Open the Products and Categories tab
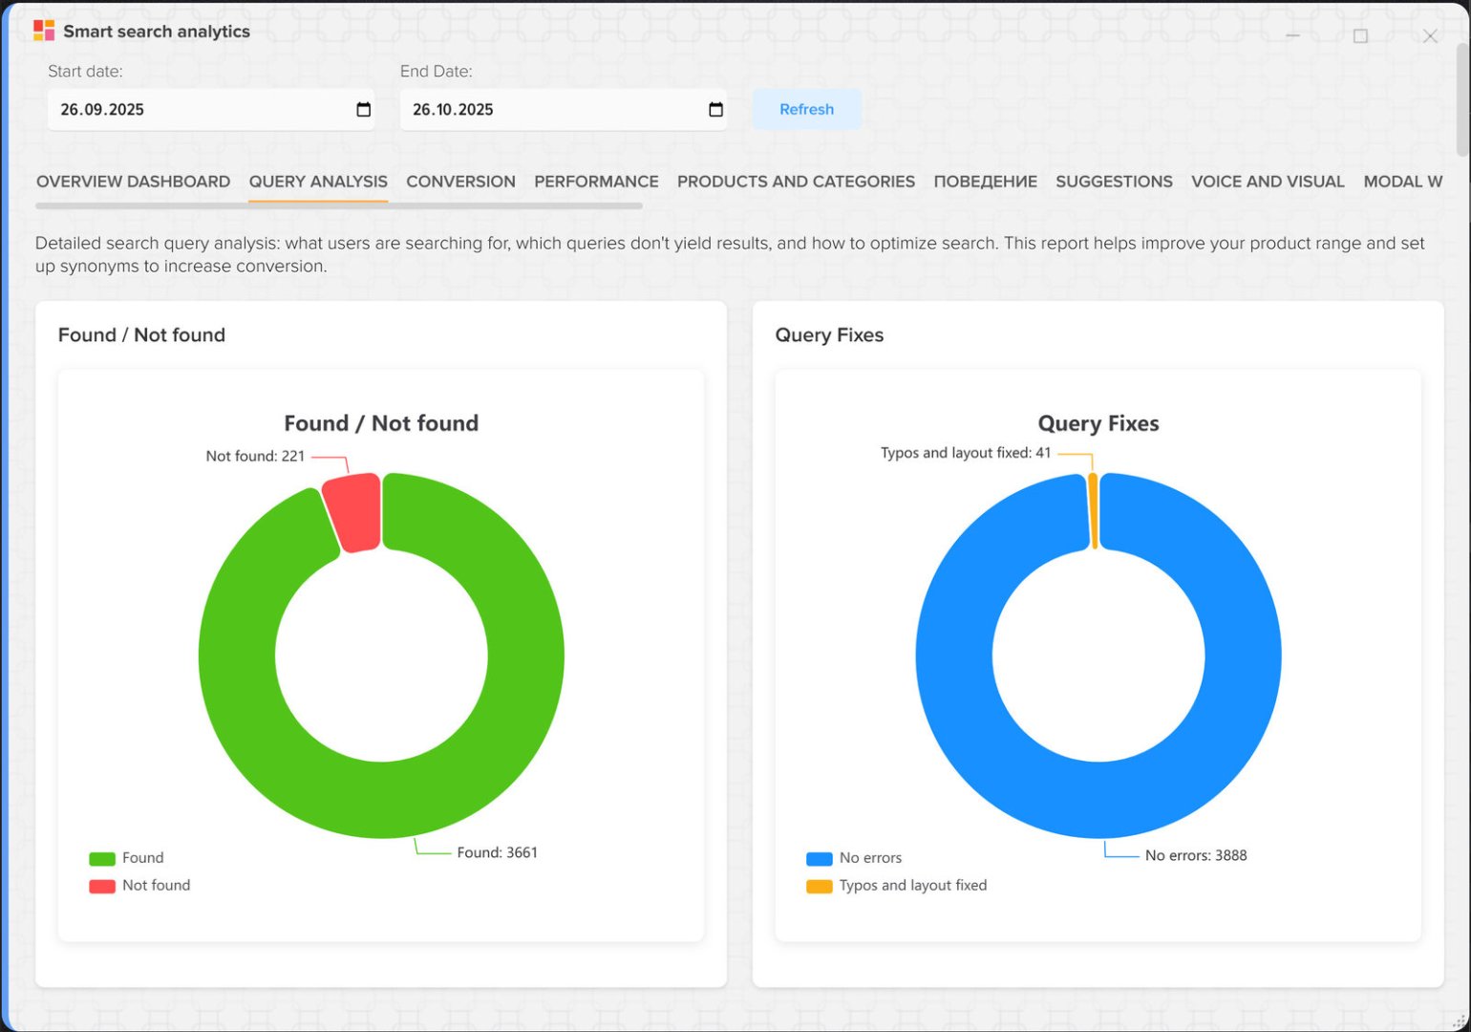The height and width of the screenshot is (1032, 1471). point(796,182)
